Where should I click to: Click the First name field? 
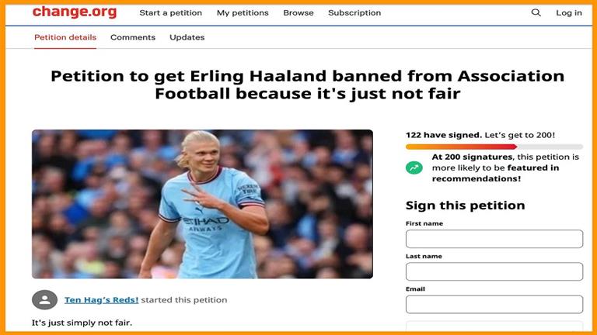coord(494,239)
